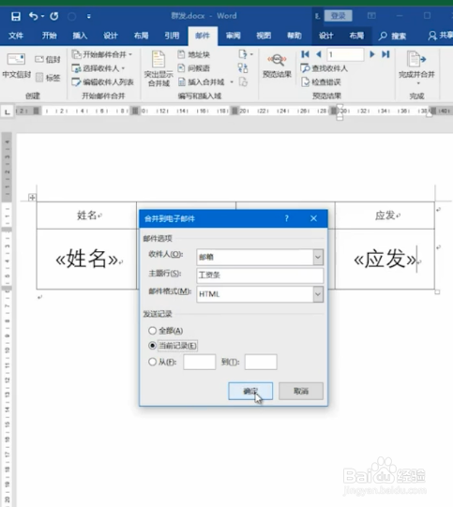Image resolution: width=453 pixels, height=507 pixels.
Task: Click the ruler indent marker
Action: click(x=340, y=112)
